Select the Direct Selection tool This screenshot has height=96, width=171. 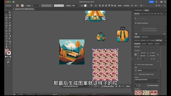(10, 12)
